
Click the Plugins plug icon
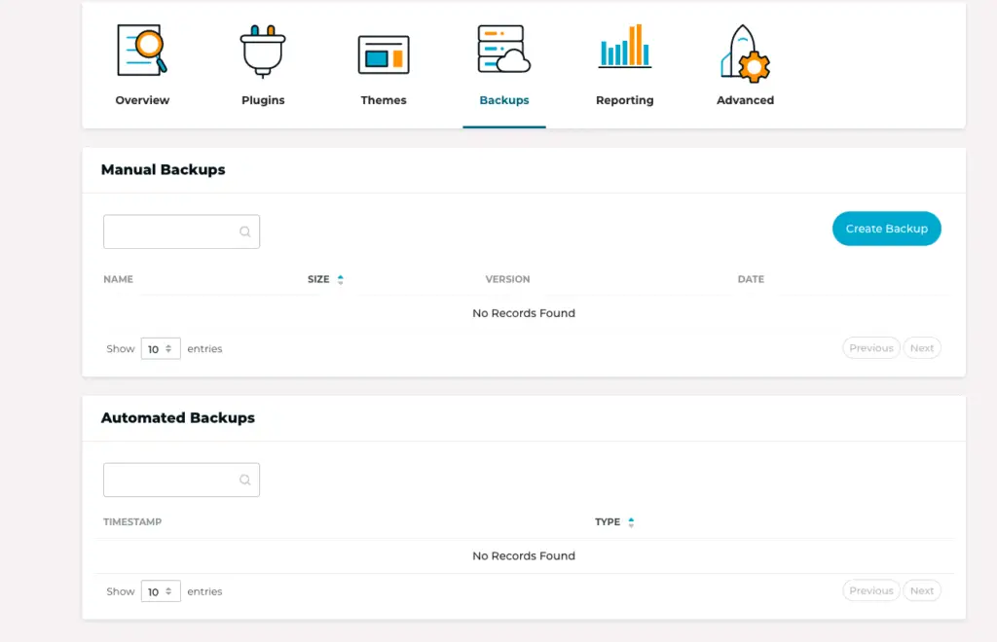pos(263,51)
